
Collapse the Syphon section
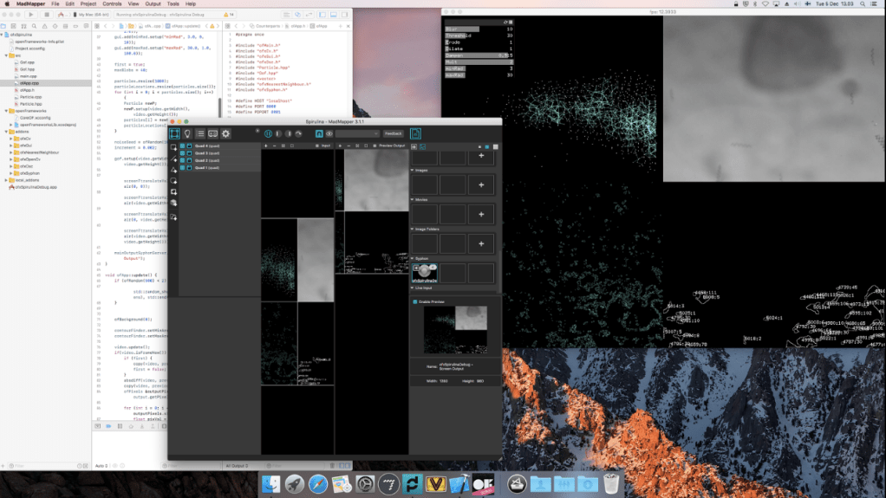pos(412,259)
